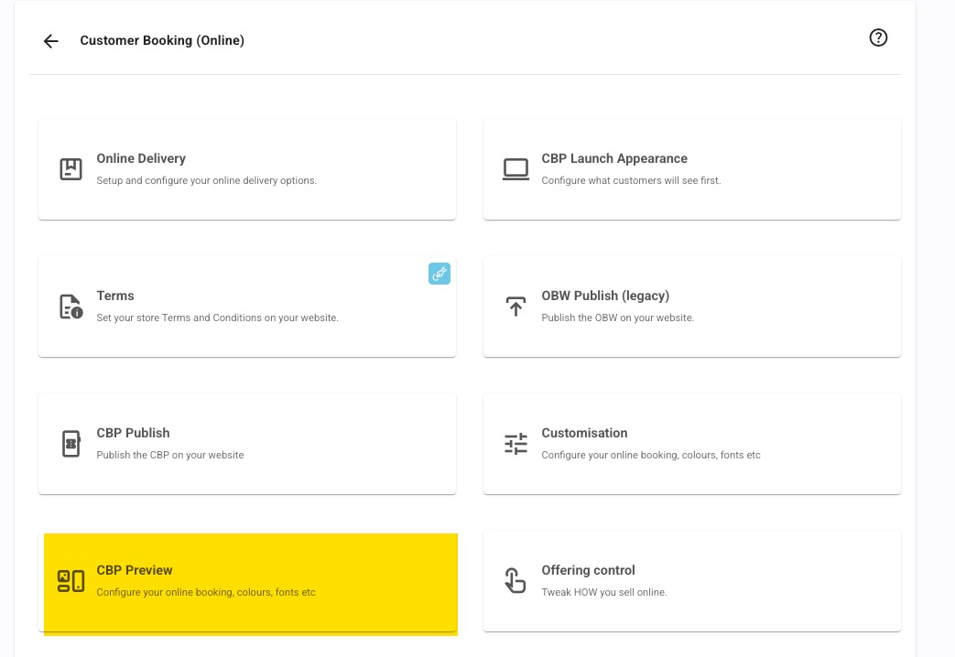Click the Customisation sliders icon
Image resolution: width=955 pixels, height=657 pixels.
click(515, 443)
